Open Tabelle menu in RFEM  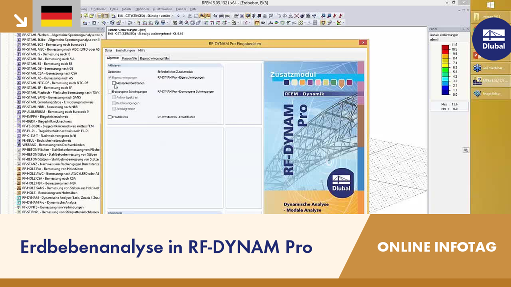tap(126, 9)
